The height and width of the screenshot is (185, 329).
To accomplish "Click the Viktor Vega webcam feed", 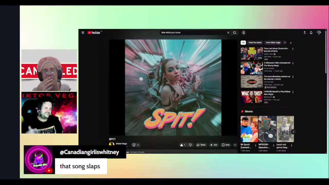I will pos(49,113).
